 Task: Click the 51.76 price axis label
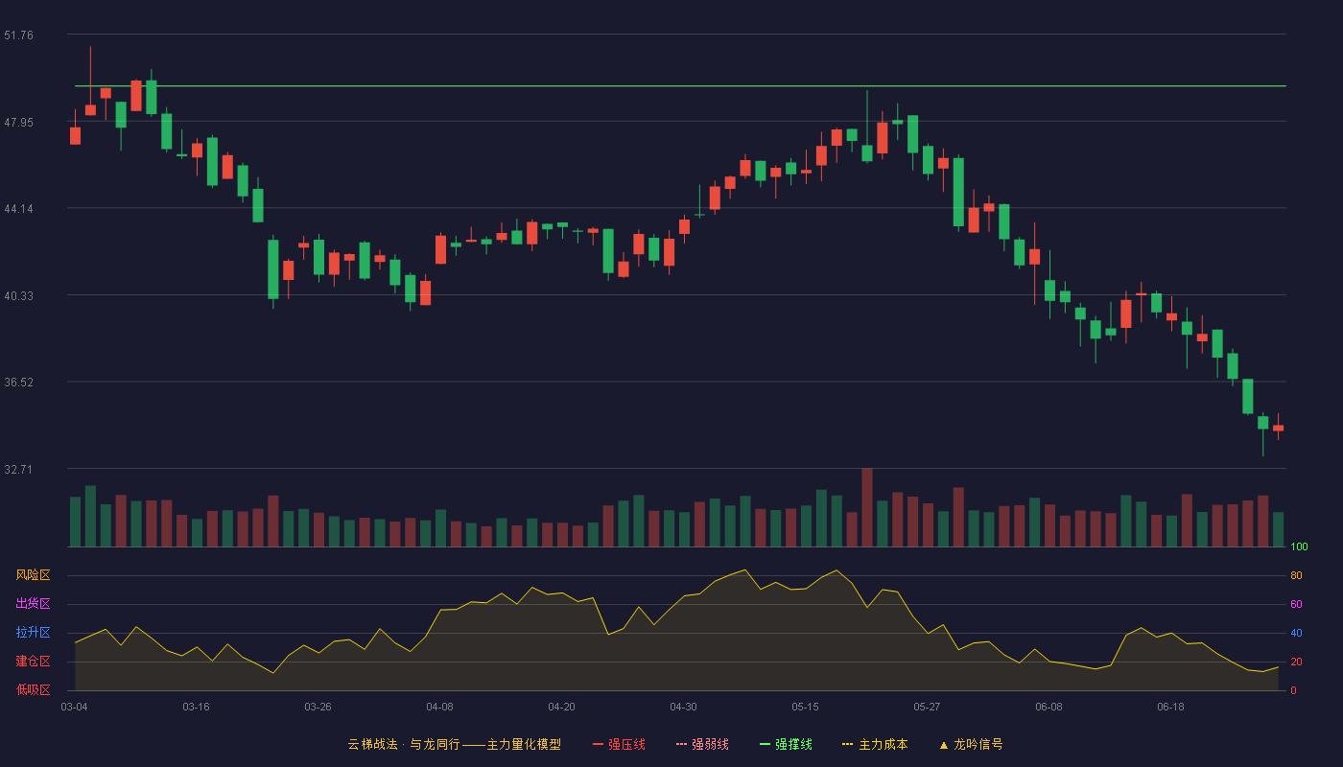18,35
